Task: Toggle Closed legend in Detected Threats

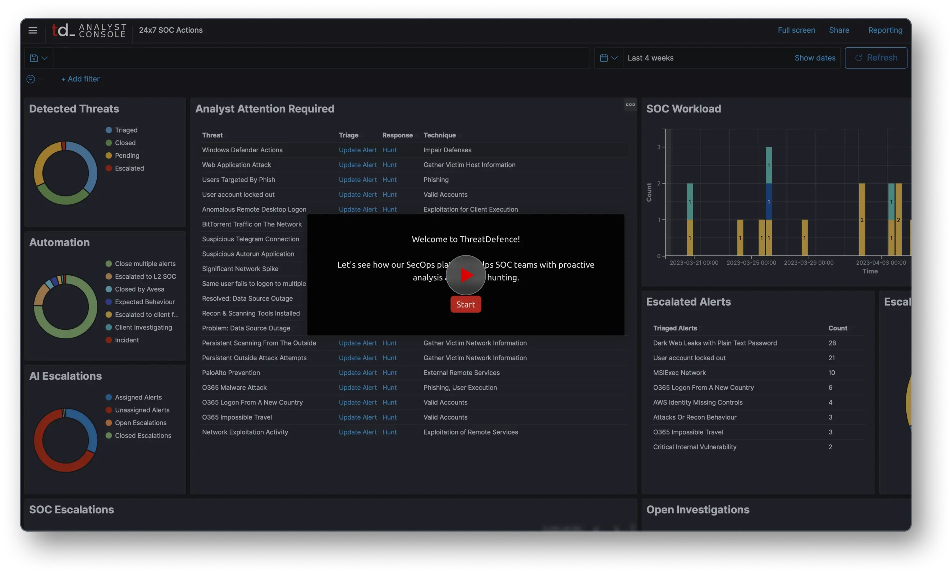Action: coord(120,143)
